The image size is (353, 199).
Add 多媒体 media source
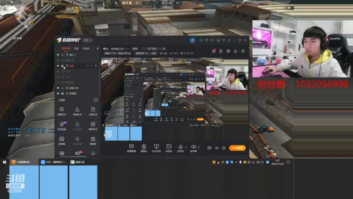pos(169,148)
